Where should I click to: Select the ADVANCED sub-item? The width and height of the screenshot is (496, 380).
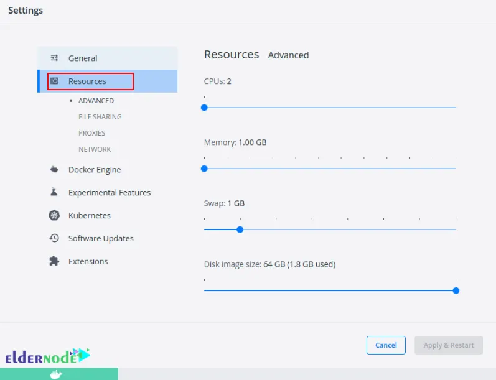pos(96,101)
